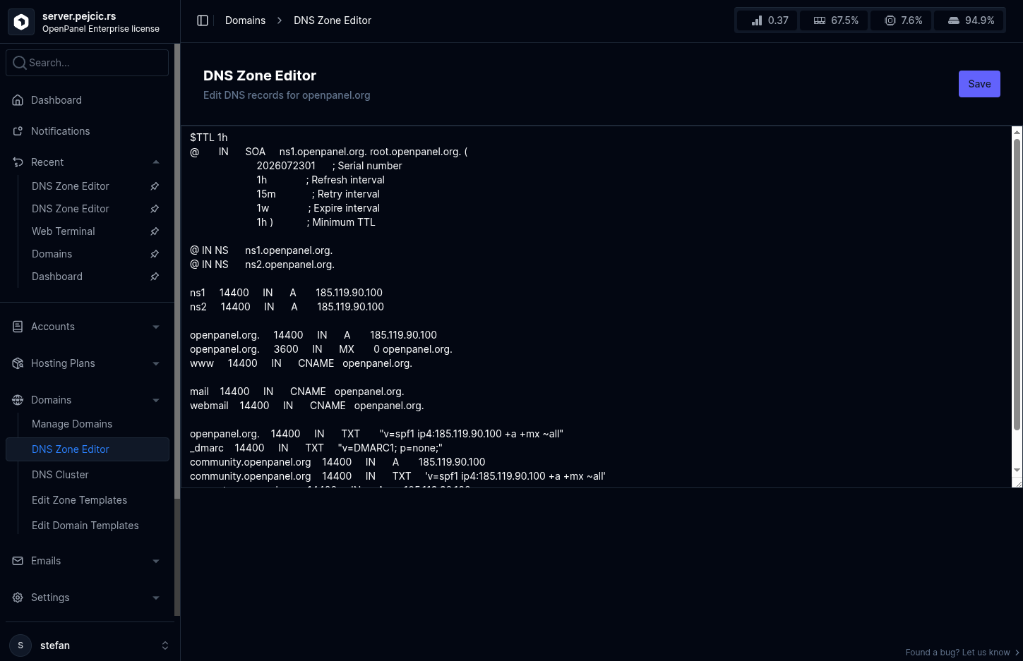Click the MX record line with 3600
This screenshot has height=661, width=1023.
point(321,349)
